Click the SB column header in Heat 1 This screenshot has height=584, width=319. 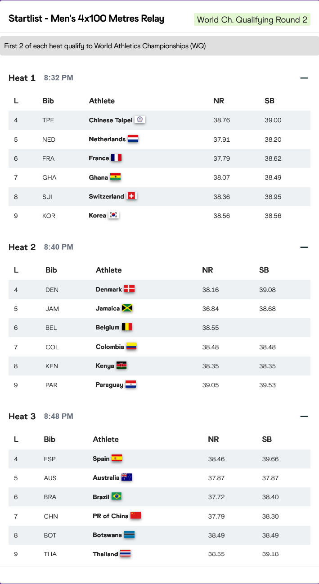(x=270, y=101)
